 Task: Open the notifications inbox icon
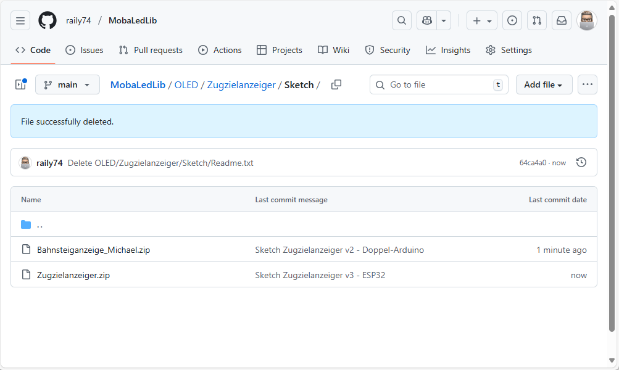[x=562, y=20]
